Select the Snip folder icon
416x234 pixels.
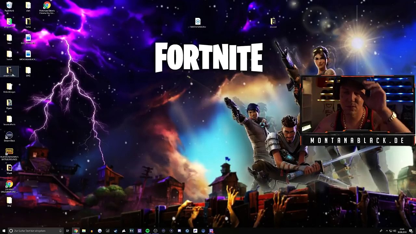click(x=9, y=202)
